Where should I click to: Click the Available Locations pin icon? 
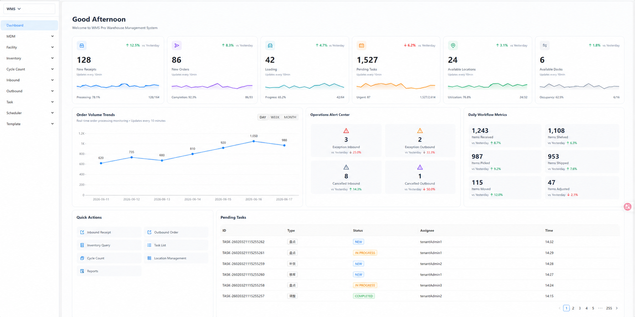pos(453,45)
